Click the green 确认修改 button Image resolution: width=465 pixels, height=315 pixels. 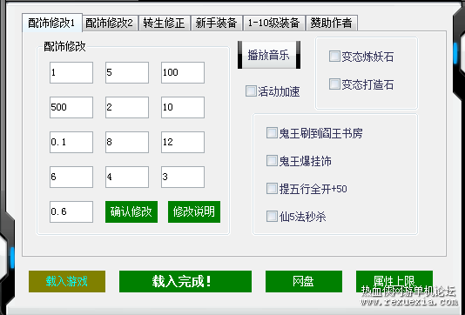click(x=131, y=211)
